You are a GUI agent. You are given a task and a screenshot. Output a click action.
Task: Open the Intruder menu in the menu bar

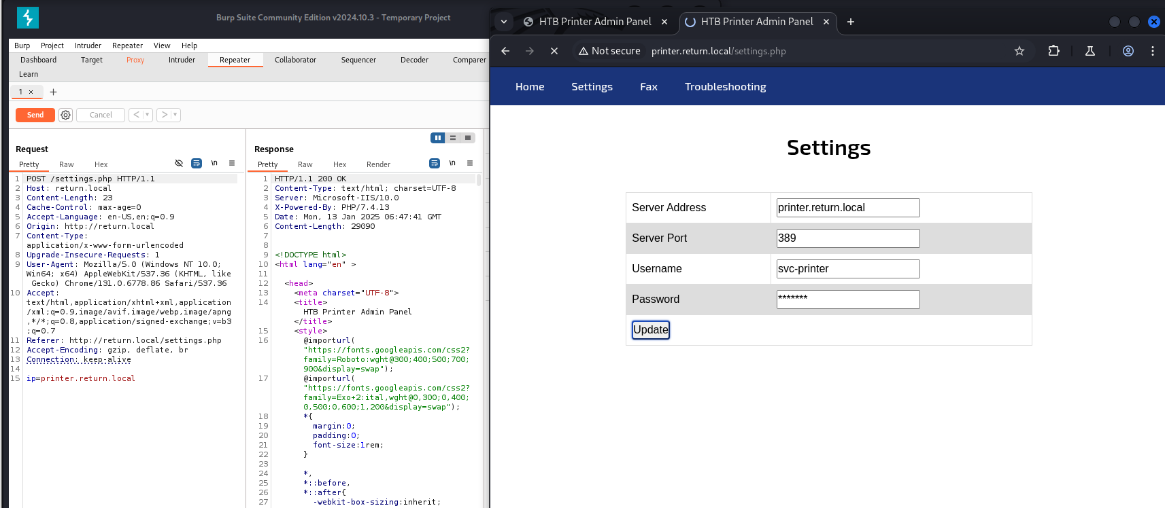(88, 46)
